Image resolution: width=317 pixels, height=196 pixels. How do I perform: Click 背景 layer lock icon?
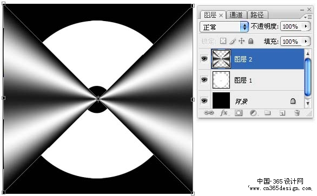[293, 101]
